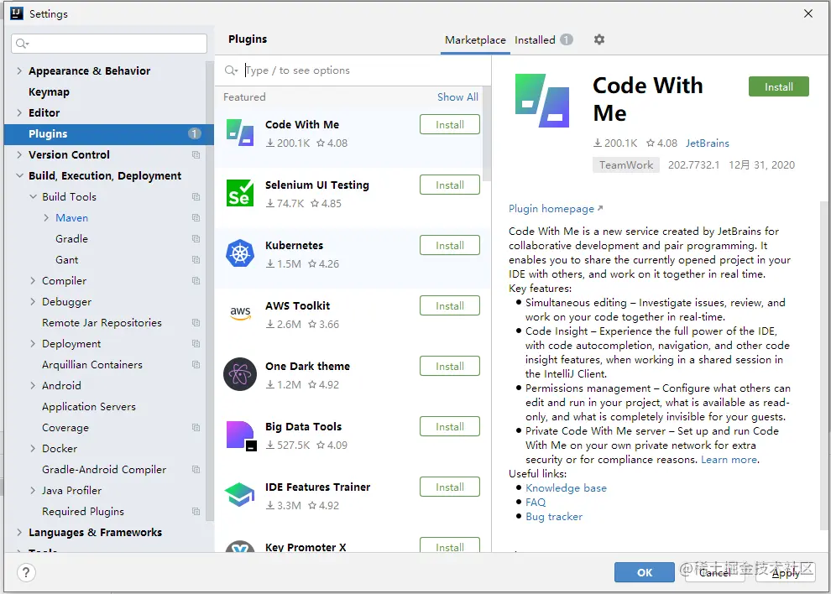Click the project-level icon next to Arquillian Containers
Viewport: 831px width, 594px height.
pyautogui.click(x=196, y=365)
